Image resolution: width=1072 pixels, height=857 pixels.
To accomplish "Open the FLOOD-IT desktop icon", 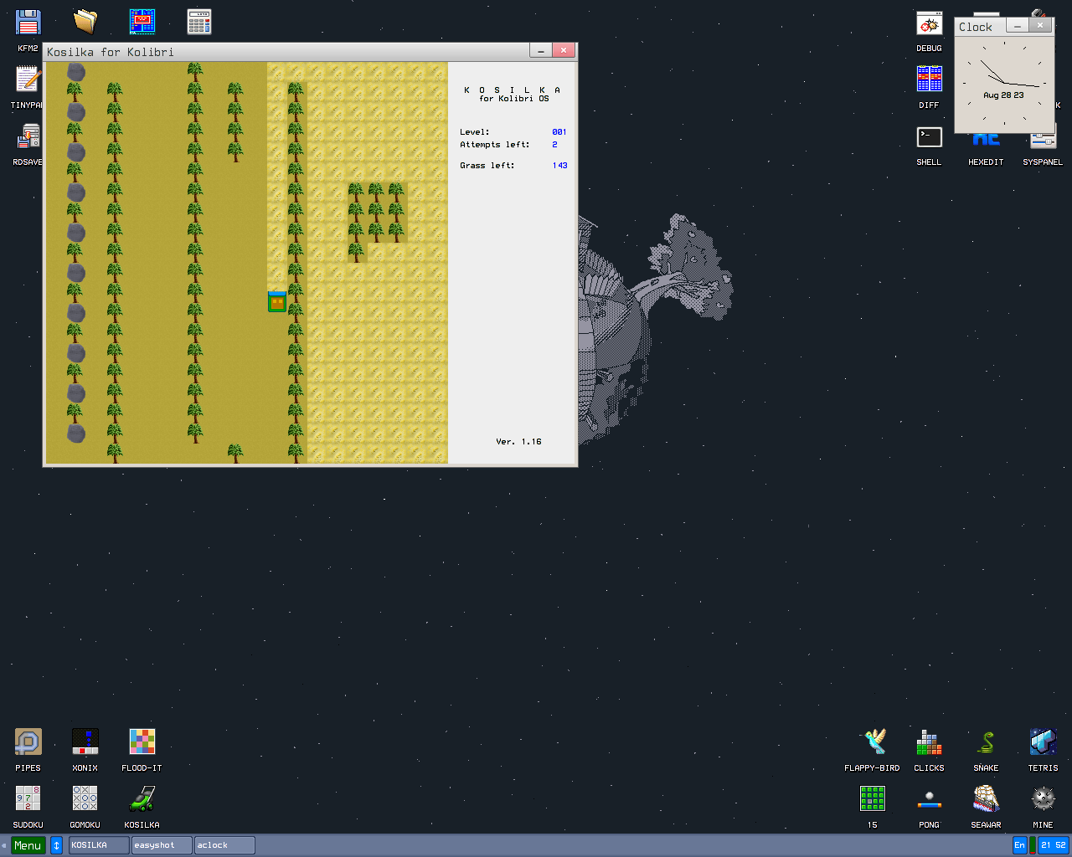I will pos(142,742).
